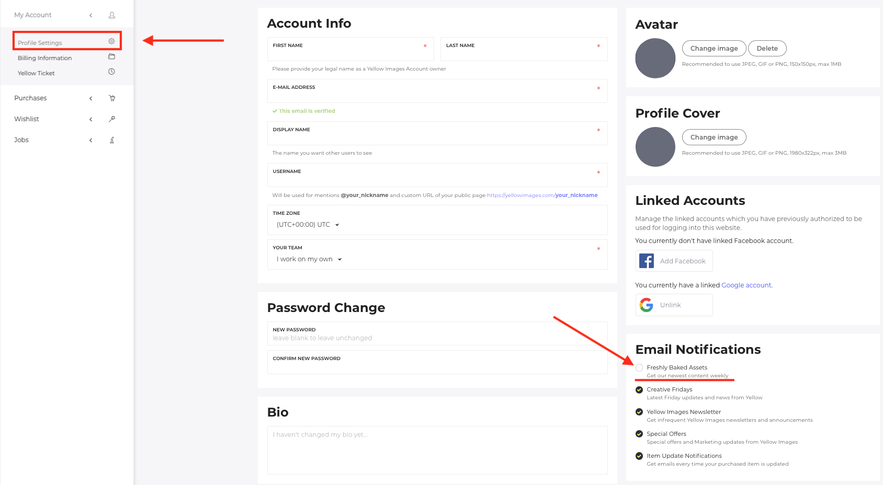
Task: Uncheck Creative Fridays notification
Action: pos(639,390)
